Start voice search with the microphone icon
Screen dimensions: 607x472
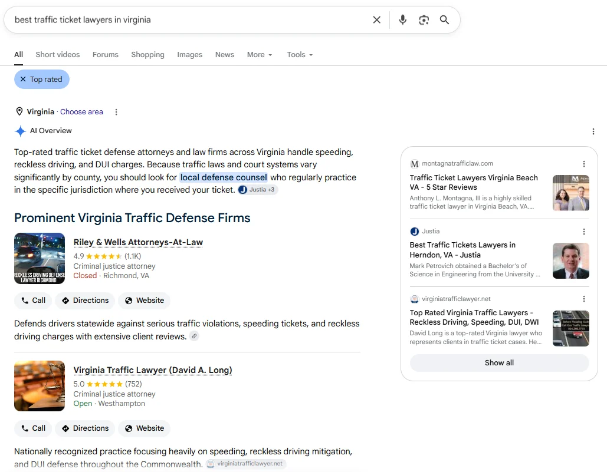402,19
